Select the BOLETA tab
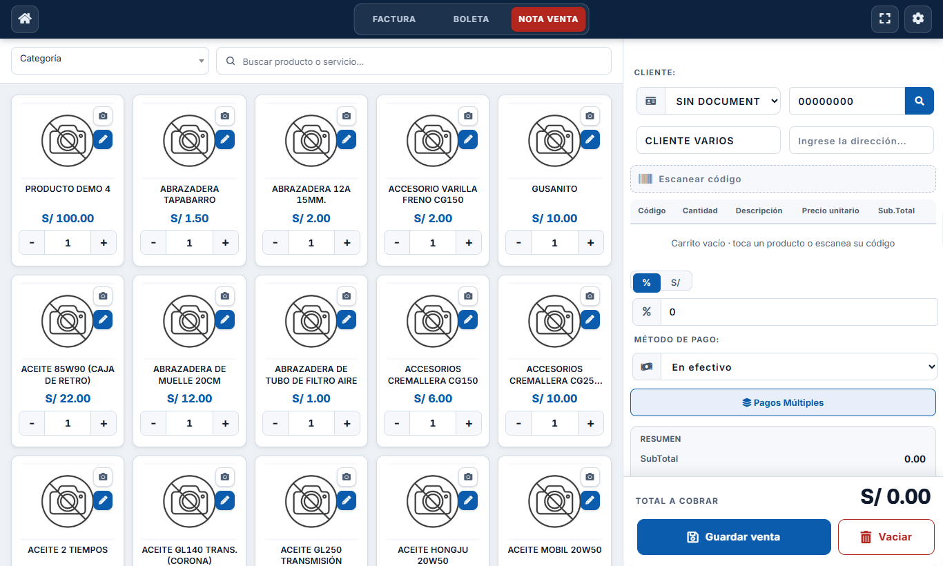 pyautogui.click(x=471, y=19)
